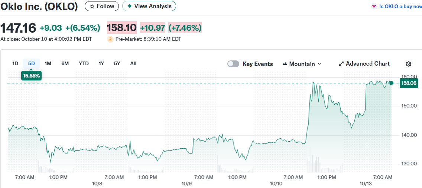Select the 5D time range
The width and height of the screenshot is (422, 188).
[32, 63]
